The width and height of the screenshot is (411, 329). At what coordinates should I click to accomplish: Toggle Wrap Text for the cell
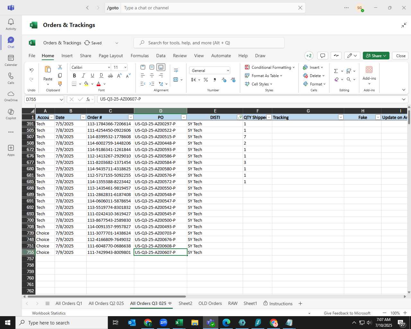pos(176,71)
